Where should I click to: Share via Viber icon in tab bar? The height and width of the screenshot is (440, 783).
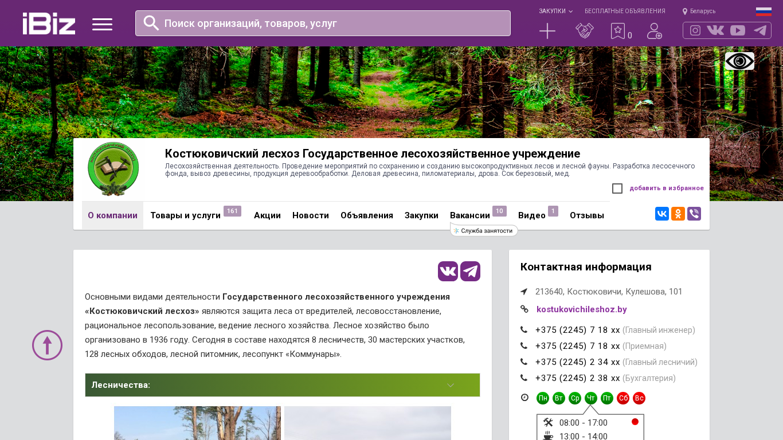tap(694, 214)
